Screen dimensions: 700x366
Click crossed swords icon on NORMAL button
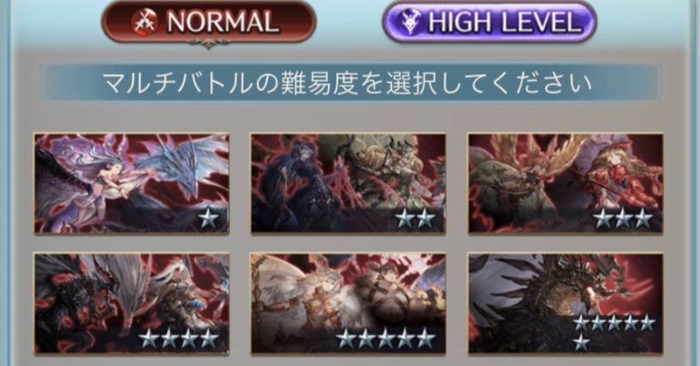point(144,21)
